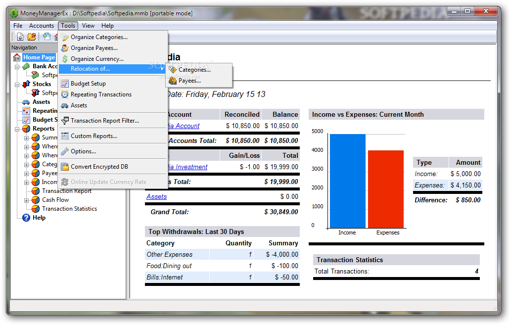
Task: Open the Softpedia Account link
Action: pyautogui.click(x=184, y=126)
